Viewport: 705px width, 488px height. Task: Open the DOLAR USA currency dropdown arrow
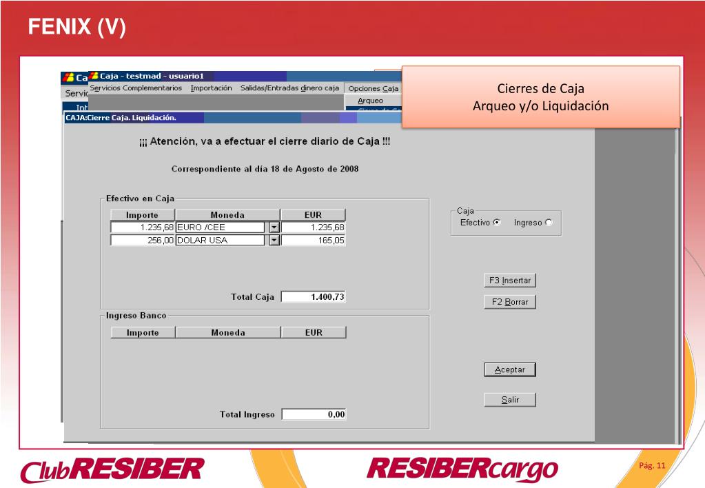click(274, 241)
